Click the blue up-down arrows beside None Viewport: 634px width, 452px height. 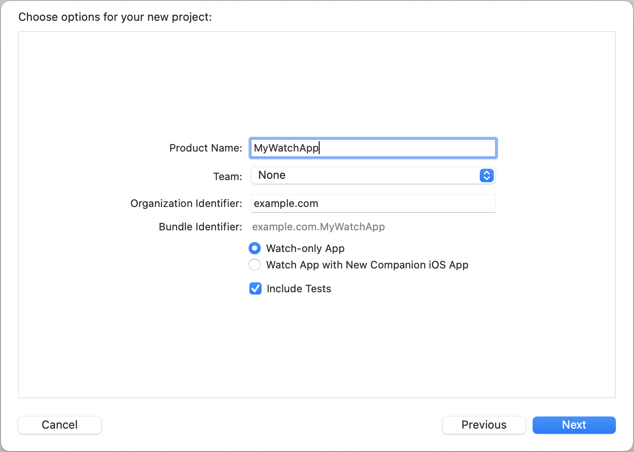(x=486, y=175)
